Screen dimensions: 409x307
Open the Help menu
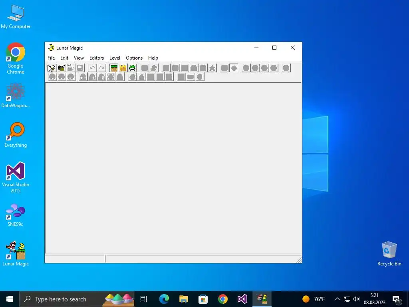pos(153,58)
